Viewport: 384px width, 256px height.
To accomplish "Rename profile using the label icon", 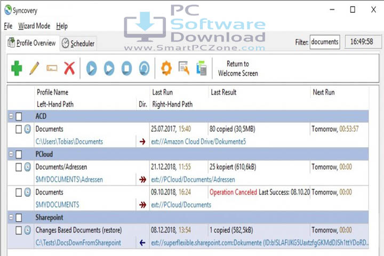I will point(52,68).
